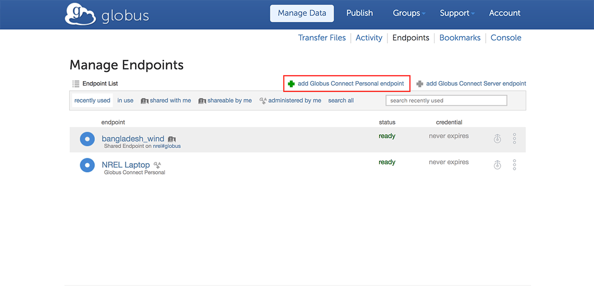Screen dimensions: 594x289
Task: Click the Endpoint List label
Action: [101, 84]
